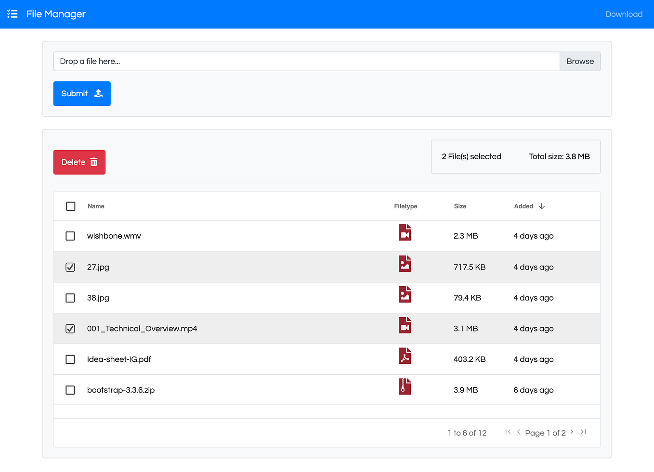Viewport: 654px width, 472px height.
Task: Click the file name 38.jpg
Action: [x=98, y=298]
